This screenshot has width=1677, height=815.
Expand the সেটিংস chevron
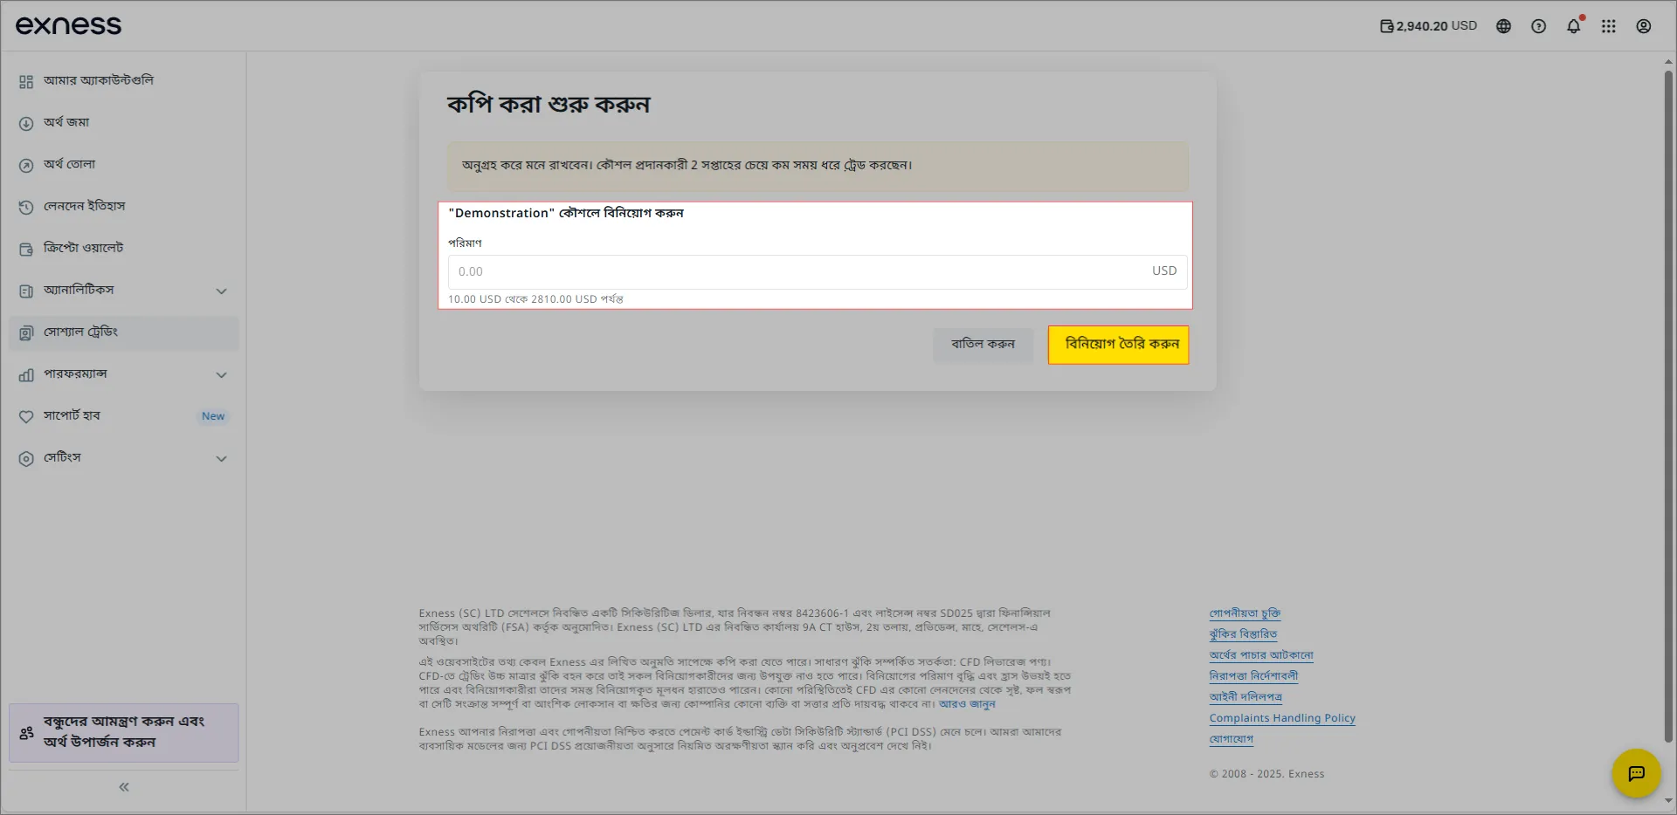click(222, 458)
